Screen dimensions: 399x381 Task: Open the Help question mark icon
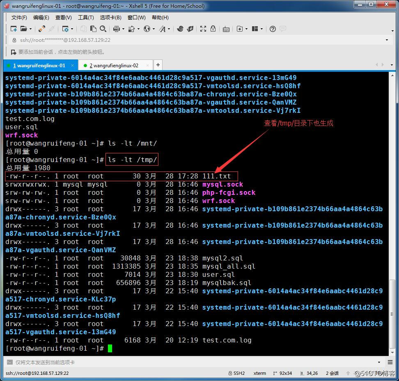tap(273, 29)
